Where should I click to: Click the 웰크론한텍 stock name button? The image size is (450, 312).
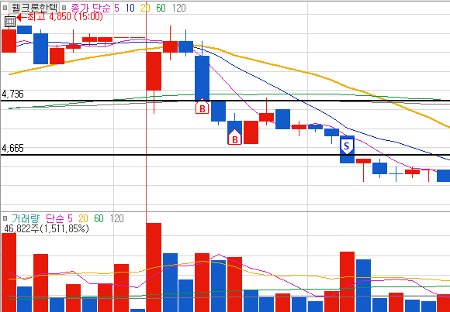tap(34, 8)
